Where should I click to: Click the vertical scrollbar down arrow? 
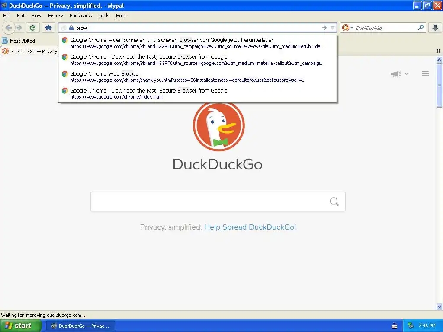(439, 306)
